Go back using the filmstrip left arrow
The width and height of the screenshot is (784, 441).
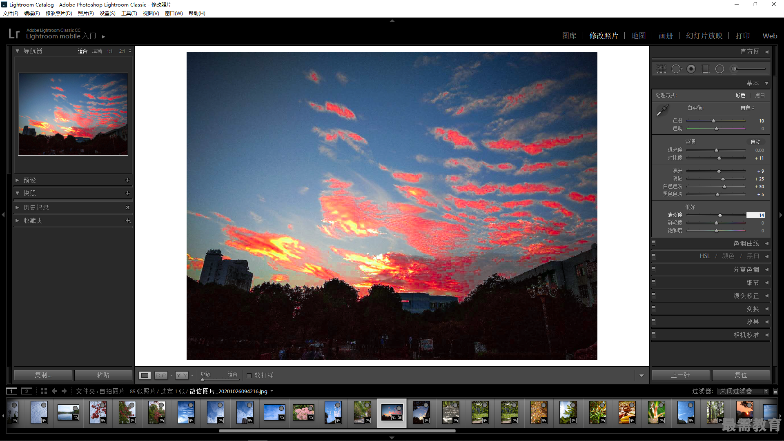point(54,391)
